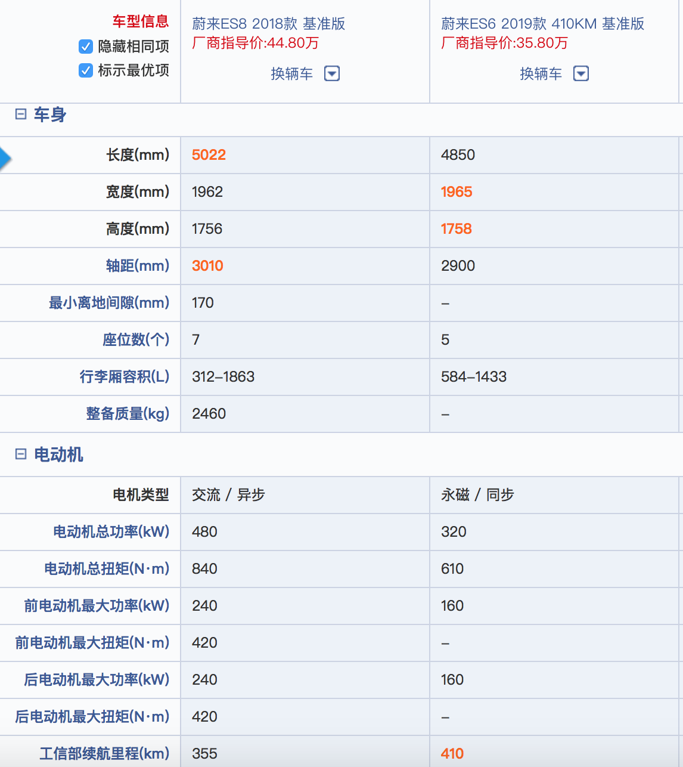Click the highlighted width value 1965
Viewport: 683px width, 767px height.
coord(457,191)
